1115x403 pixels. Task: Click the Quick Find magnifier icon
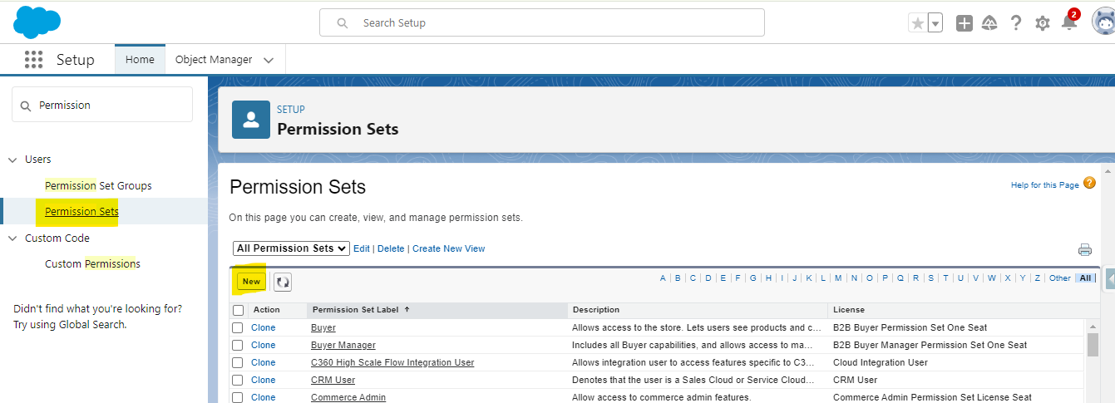[x=25, y=106]
